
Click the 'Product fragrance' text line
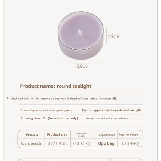(x=46, y=110)
